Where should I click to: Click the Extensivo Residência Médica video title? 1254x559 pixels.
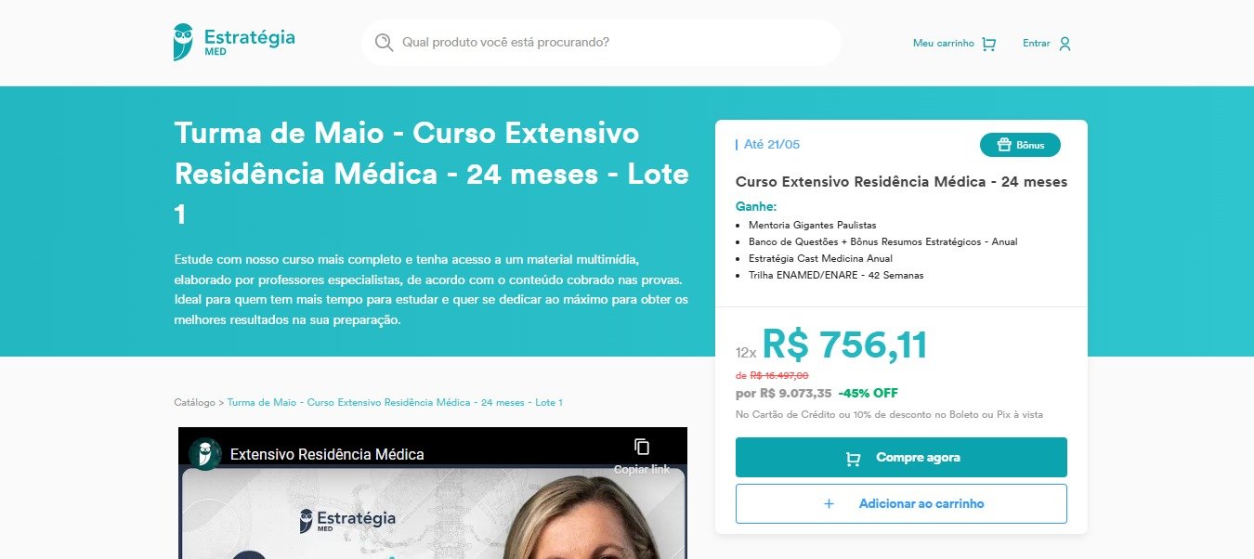(x=327, y=454)
